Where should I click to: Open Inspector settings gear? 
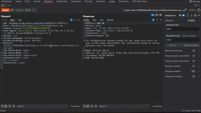coord(195,15)
